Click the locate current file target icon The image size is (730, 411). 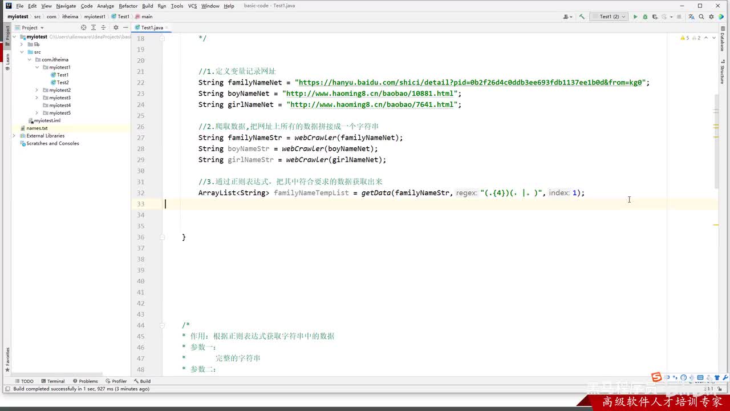pyautogui.click(x=84, y=27)
